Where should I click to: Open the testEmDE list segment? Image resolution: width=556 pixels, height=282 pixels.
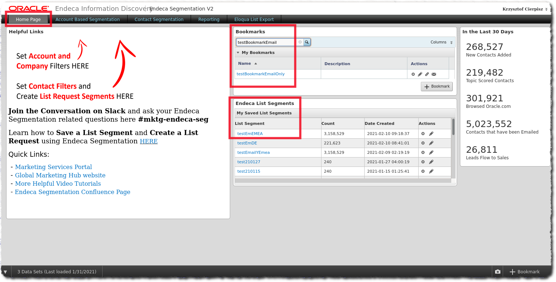(247, 143)
